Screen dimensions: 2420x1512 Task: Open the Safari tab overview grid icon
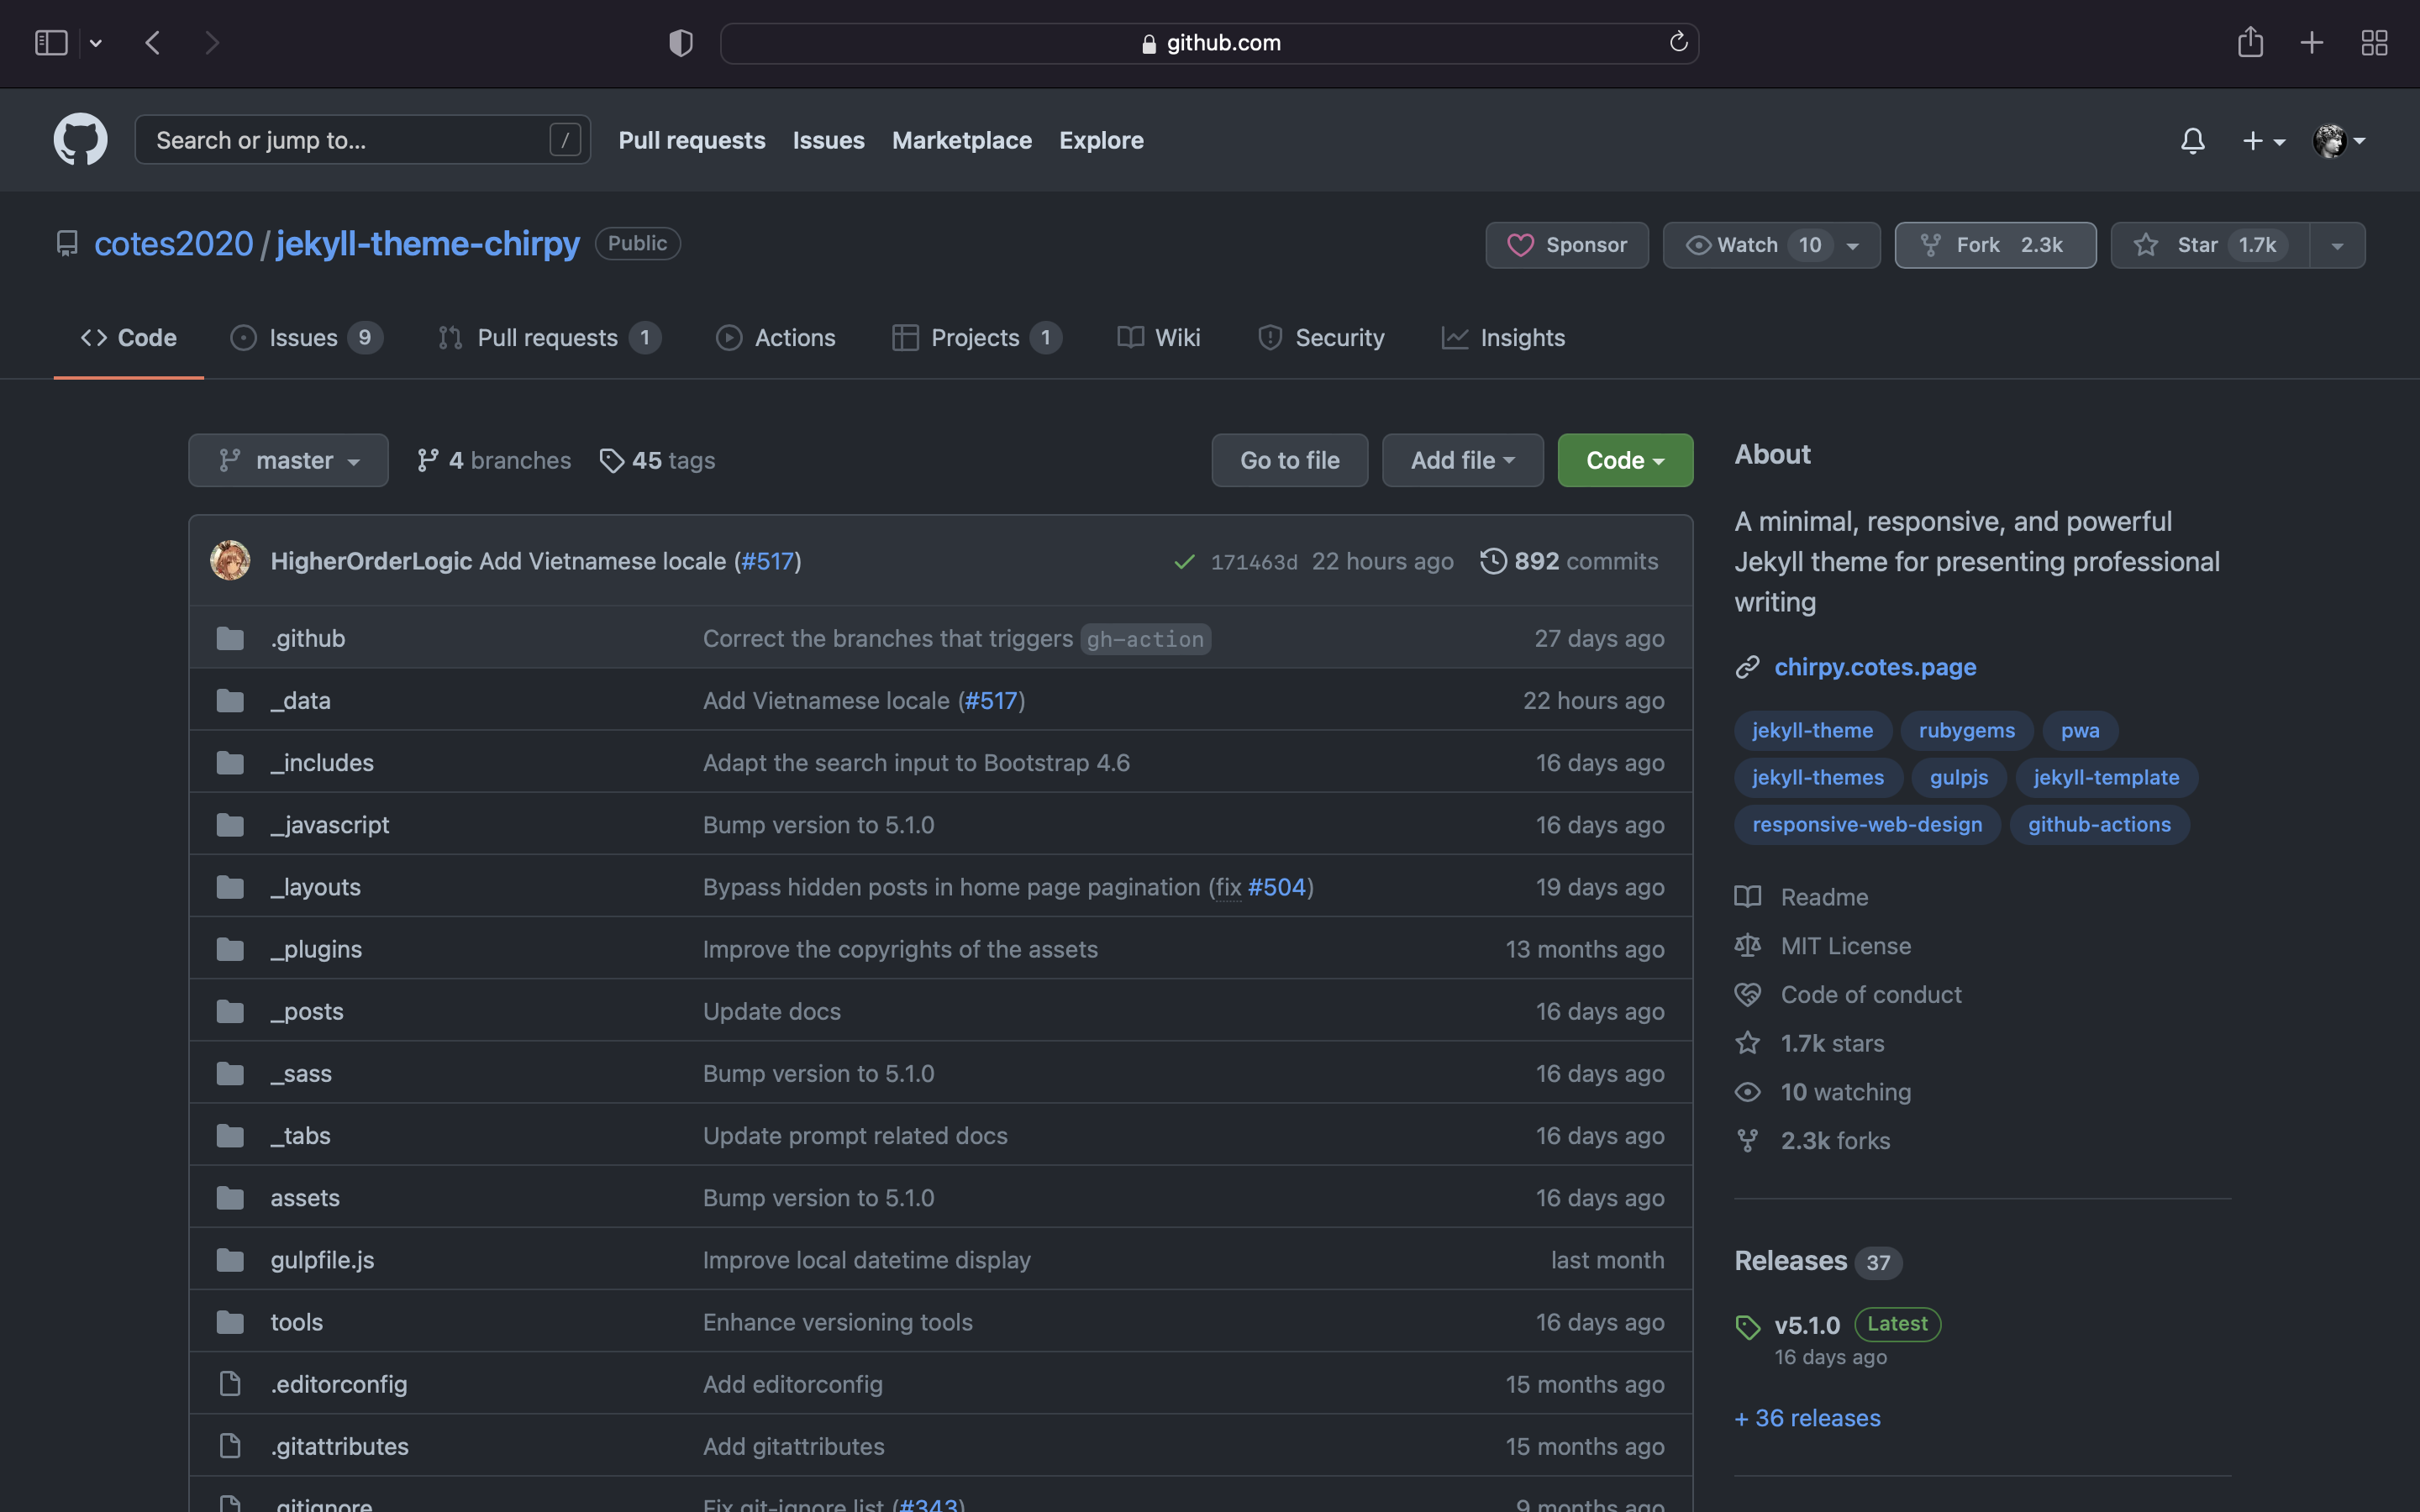coord(2374,43)
